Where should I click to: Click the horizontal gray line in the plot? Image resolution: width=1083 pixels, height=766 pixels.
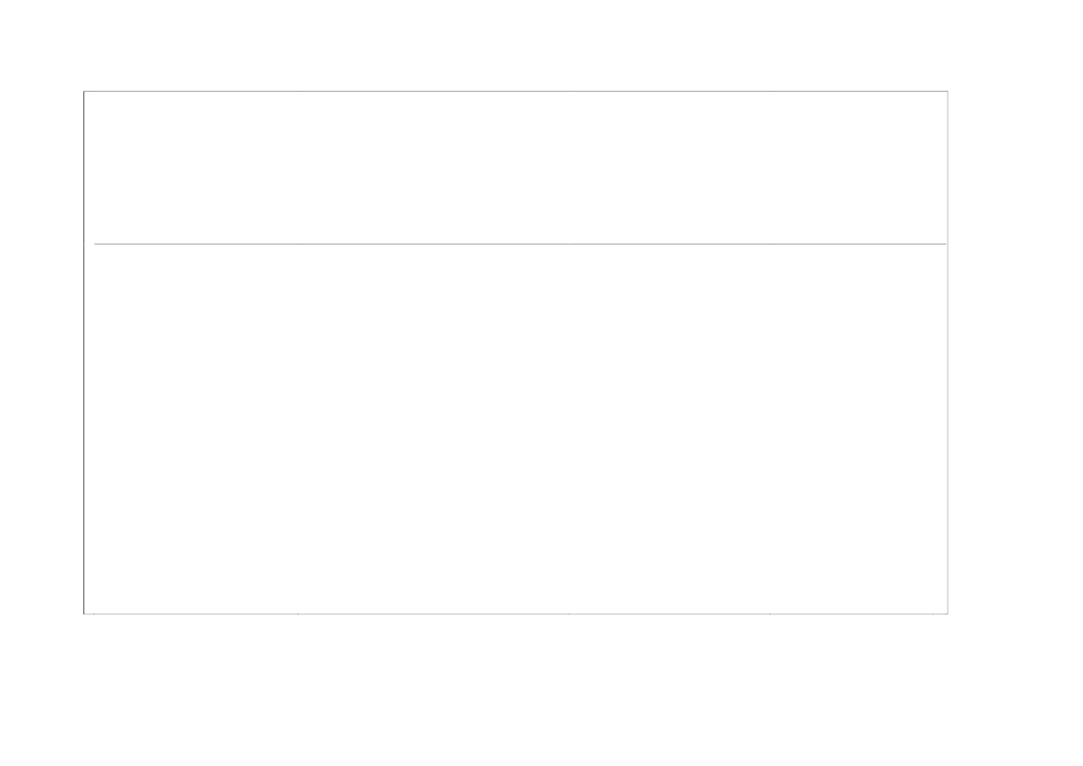point(520,244)
